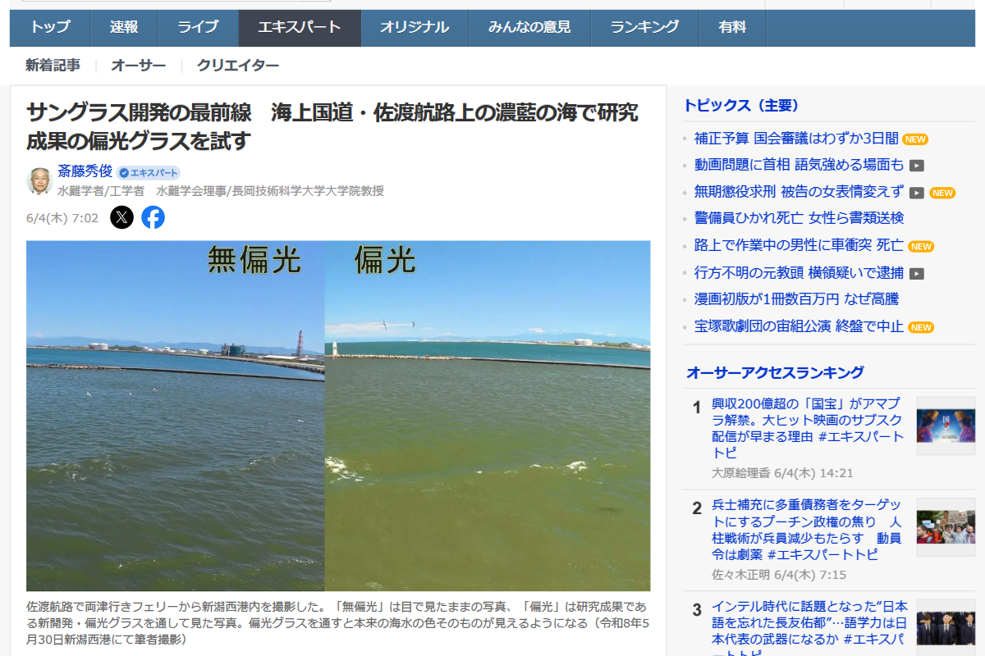
Task: Click thumbnail of ranking 1 article
Action: point(946,426)
